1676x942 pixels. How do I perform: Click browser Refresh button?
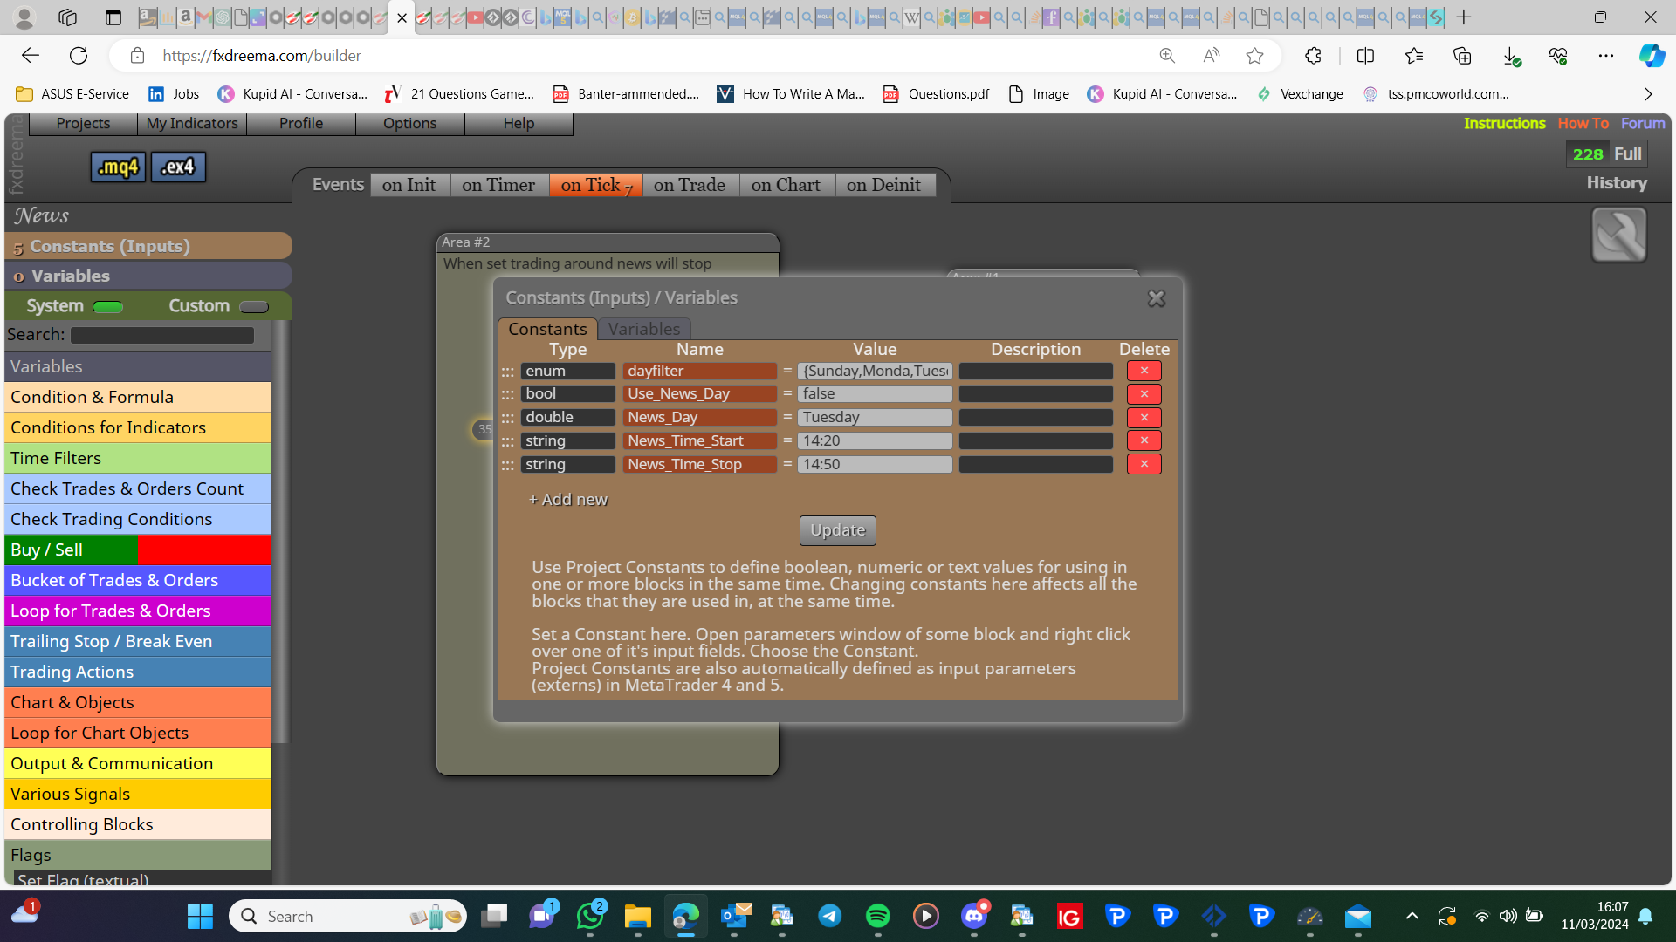click(79, 56)
